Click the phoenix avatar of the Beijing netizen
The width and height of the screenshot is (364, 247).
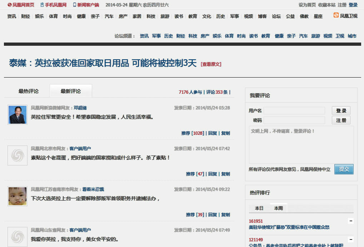[17, 155]
